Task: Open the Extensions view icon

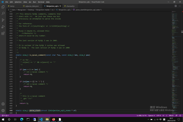Action: click(x=3, y=33)
